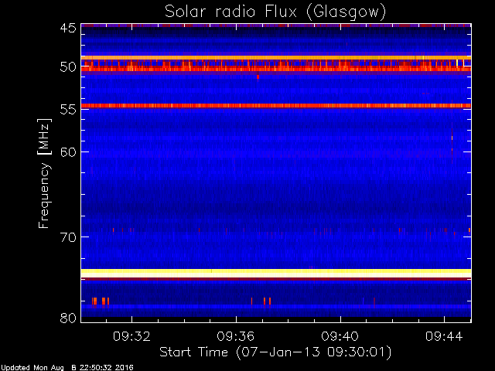Viewport: 495px width, 371px height.
Task: Click the '09:36' time tick label
Action: [236, 336]
